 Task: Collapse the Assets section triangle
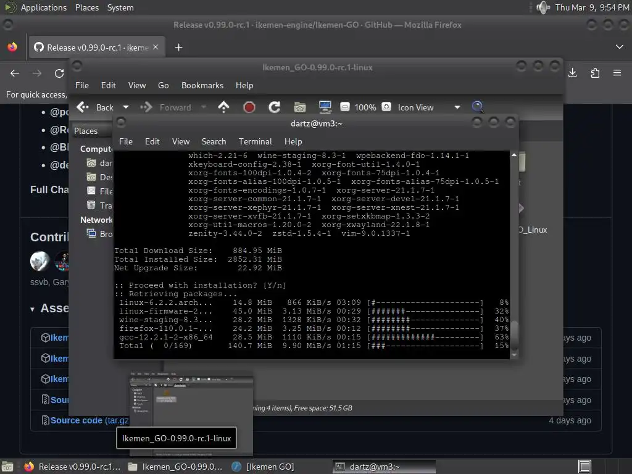(x=32, y=310)
